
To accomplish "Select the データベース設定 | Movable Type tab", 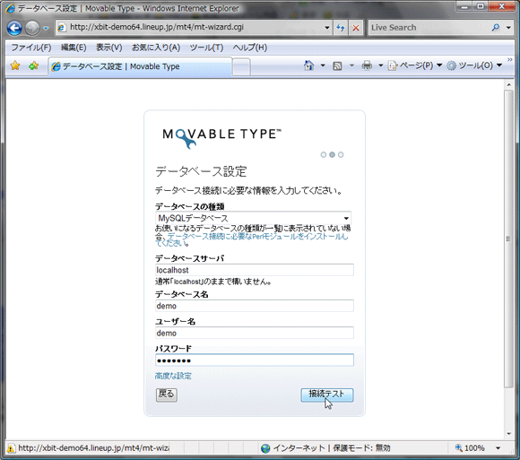I will tap(140, 66).
